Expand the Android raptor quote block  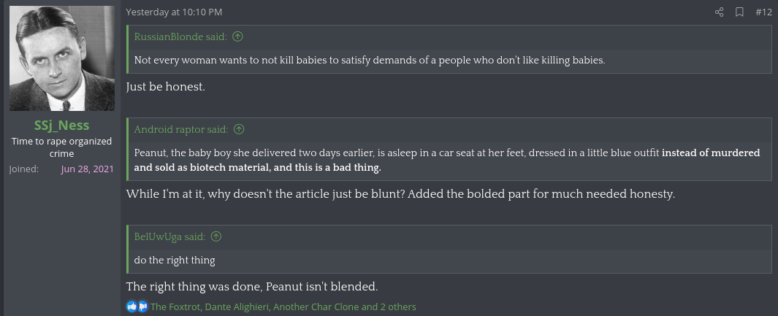pos(447,160)
